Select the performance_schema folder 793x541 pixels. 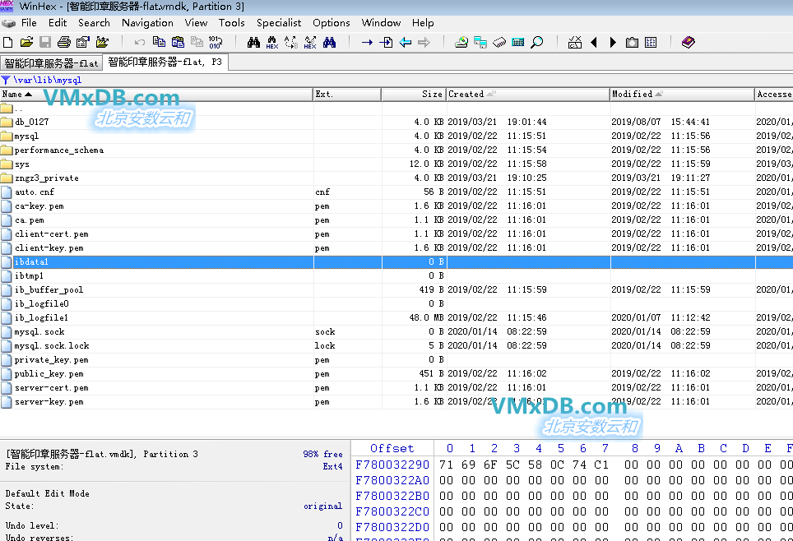58,150
